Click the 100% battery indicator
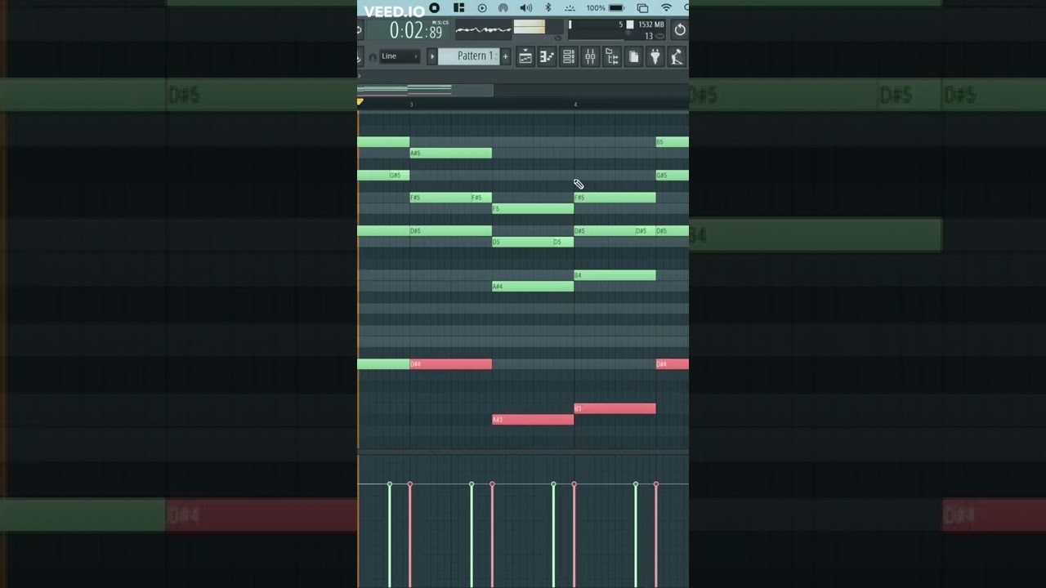This screenshot has height=588, width=1046. coord(606,8)
